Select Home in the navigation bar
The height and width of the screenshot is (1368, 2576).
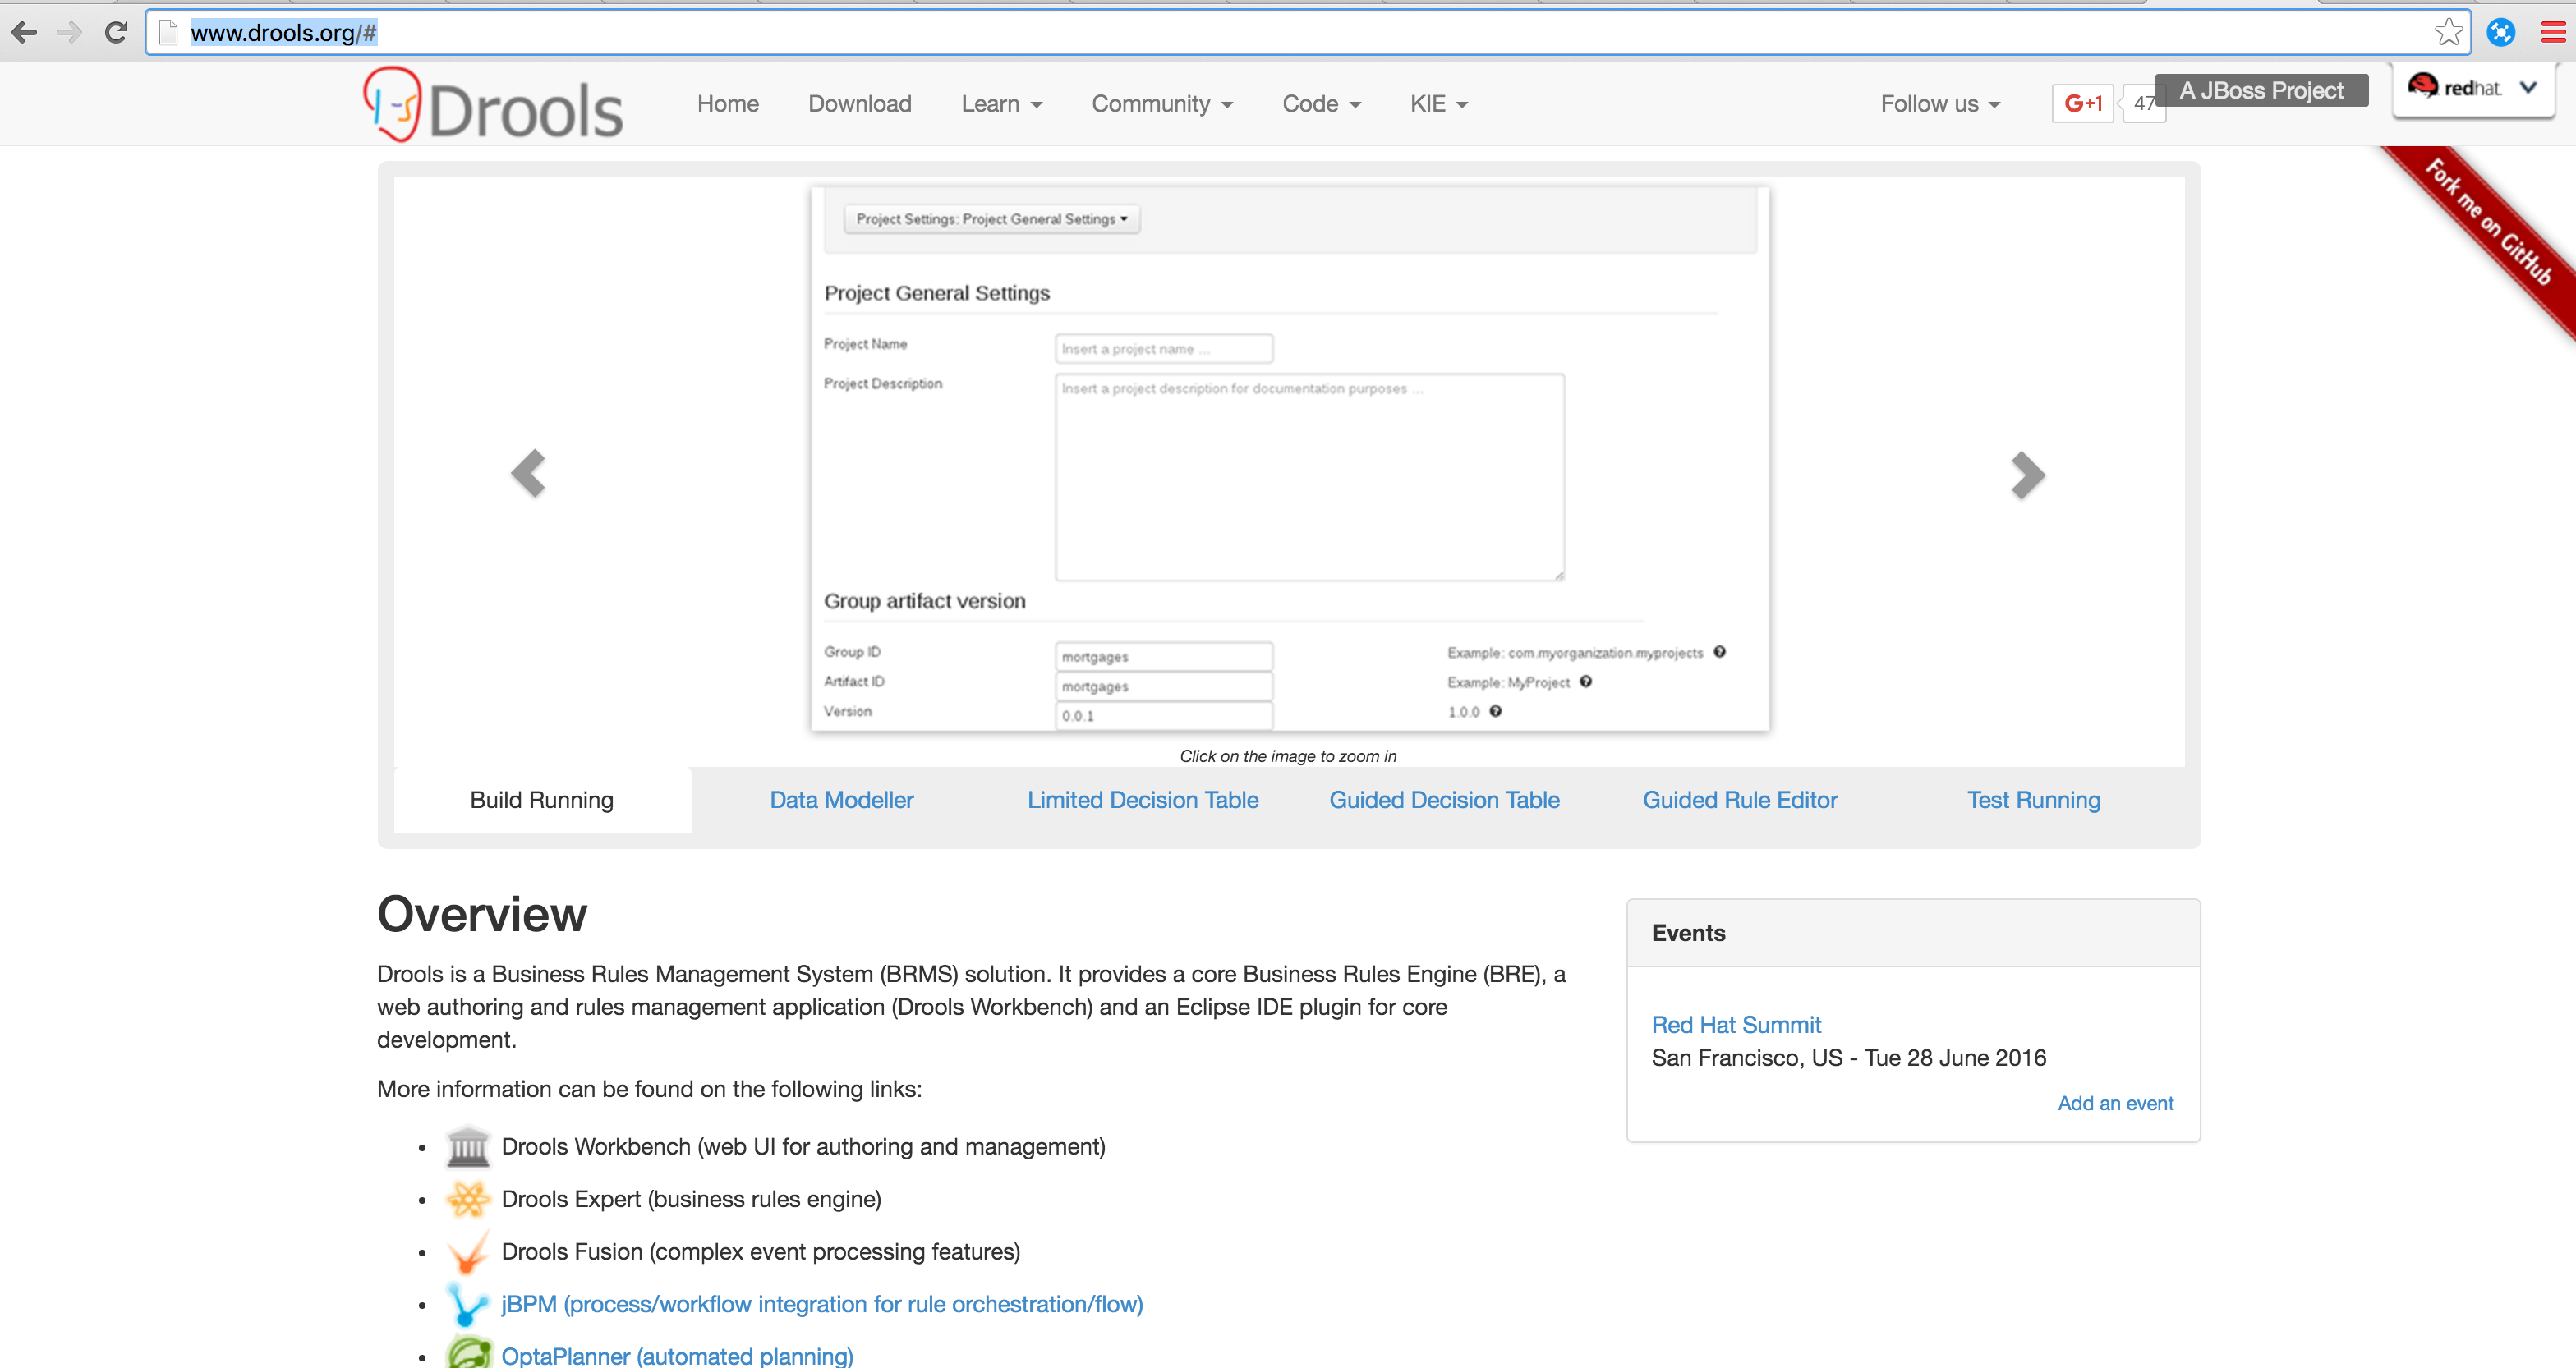[727, 103]
